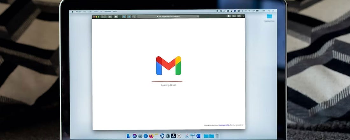Click the half-moon shield icon in Safari toolbar
Screen dimensions: 350x140
134,17
